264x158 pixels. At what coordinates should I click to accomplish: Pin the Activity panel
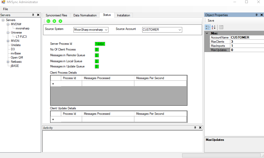[x=195, y=128]
